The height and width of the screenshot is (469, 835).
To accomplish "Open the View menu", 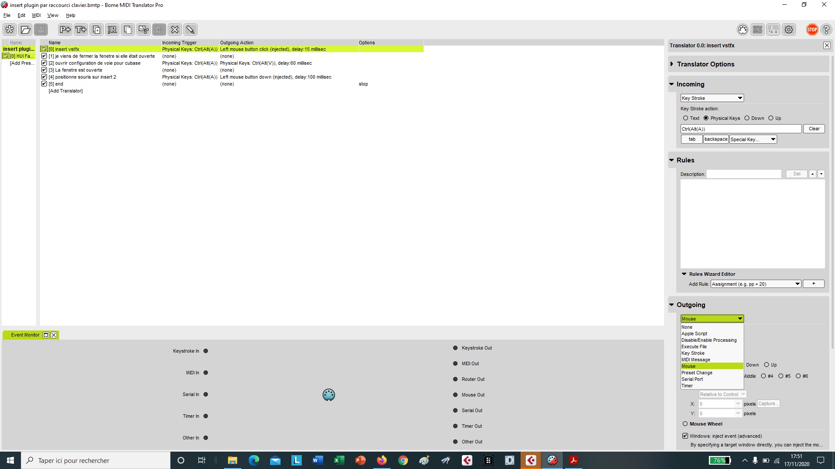I will click(53, 15).
